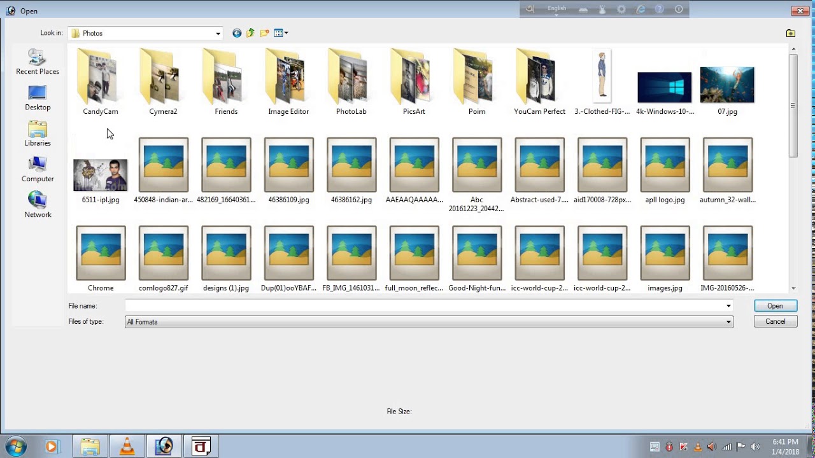Go up one folder level

click(x=250, y=33)
